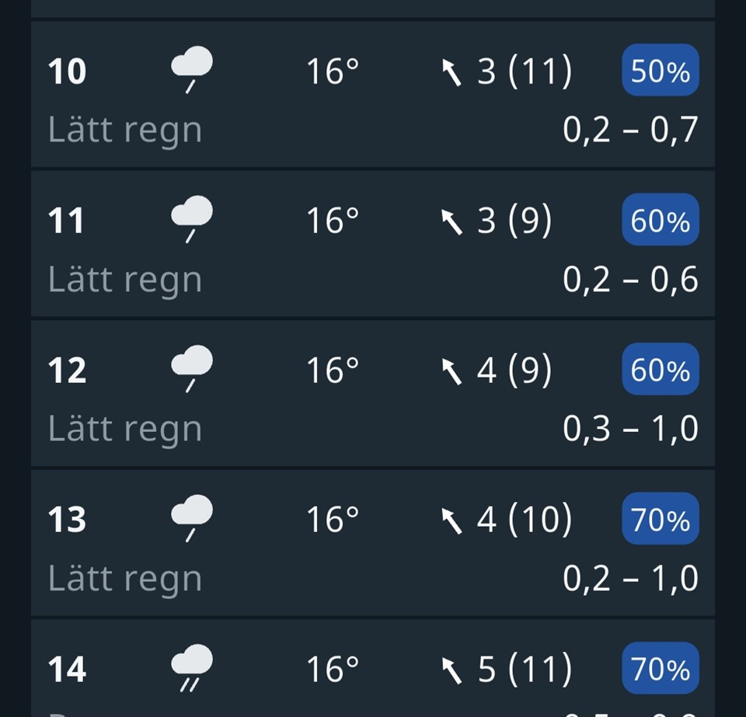Tap the 0,2 – 0,7 precipitation amount
The image size is (746, 717).
(630, 129)
